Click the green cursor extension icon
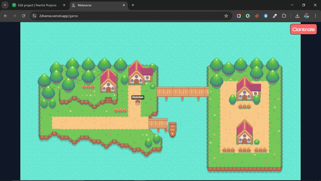The width and height of the screenshot is (321, 181). tap(248, 16)
